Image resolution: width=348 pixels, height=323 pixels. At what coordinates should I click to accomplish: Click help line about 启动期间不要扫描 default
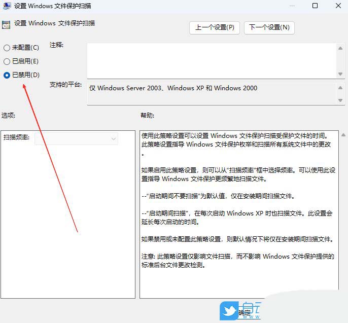pyautogui.click(x=218, y=196)
